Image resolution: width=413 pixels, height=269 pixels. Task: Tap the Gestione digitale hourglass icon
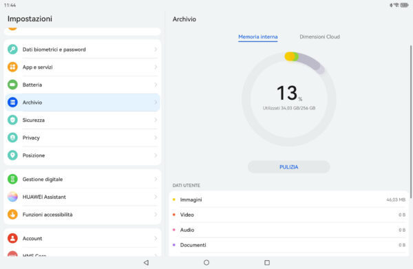(x=12, y=179)
